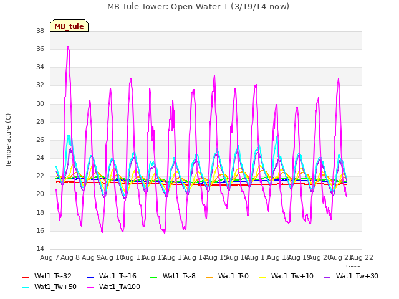Select the Wat1_Ts-16 legend label
399x299 pixels.
click(118, 277)
